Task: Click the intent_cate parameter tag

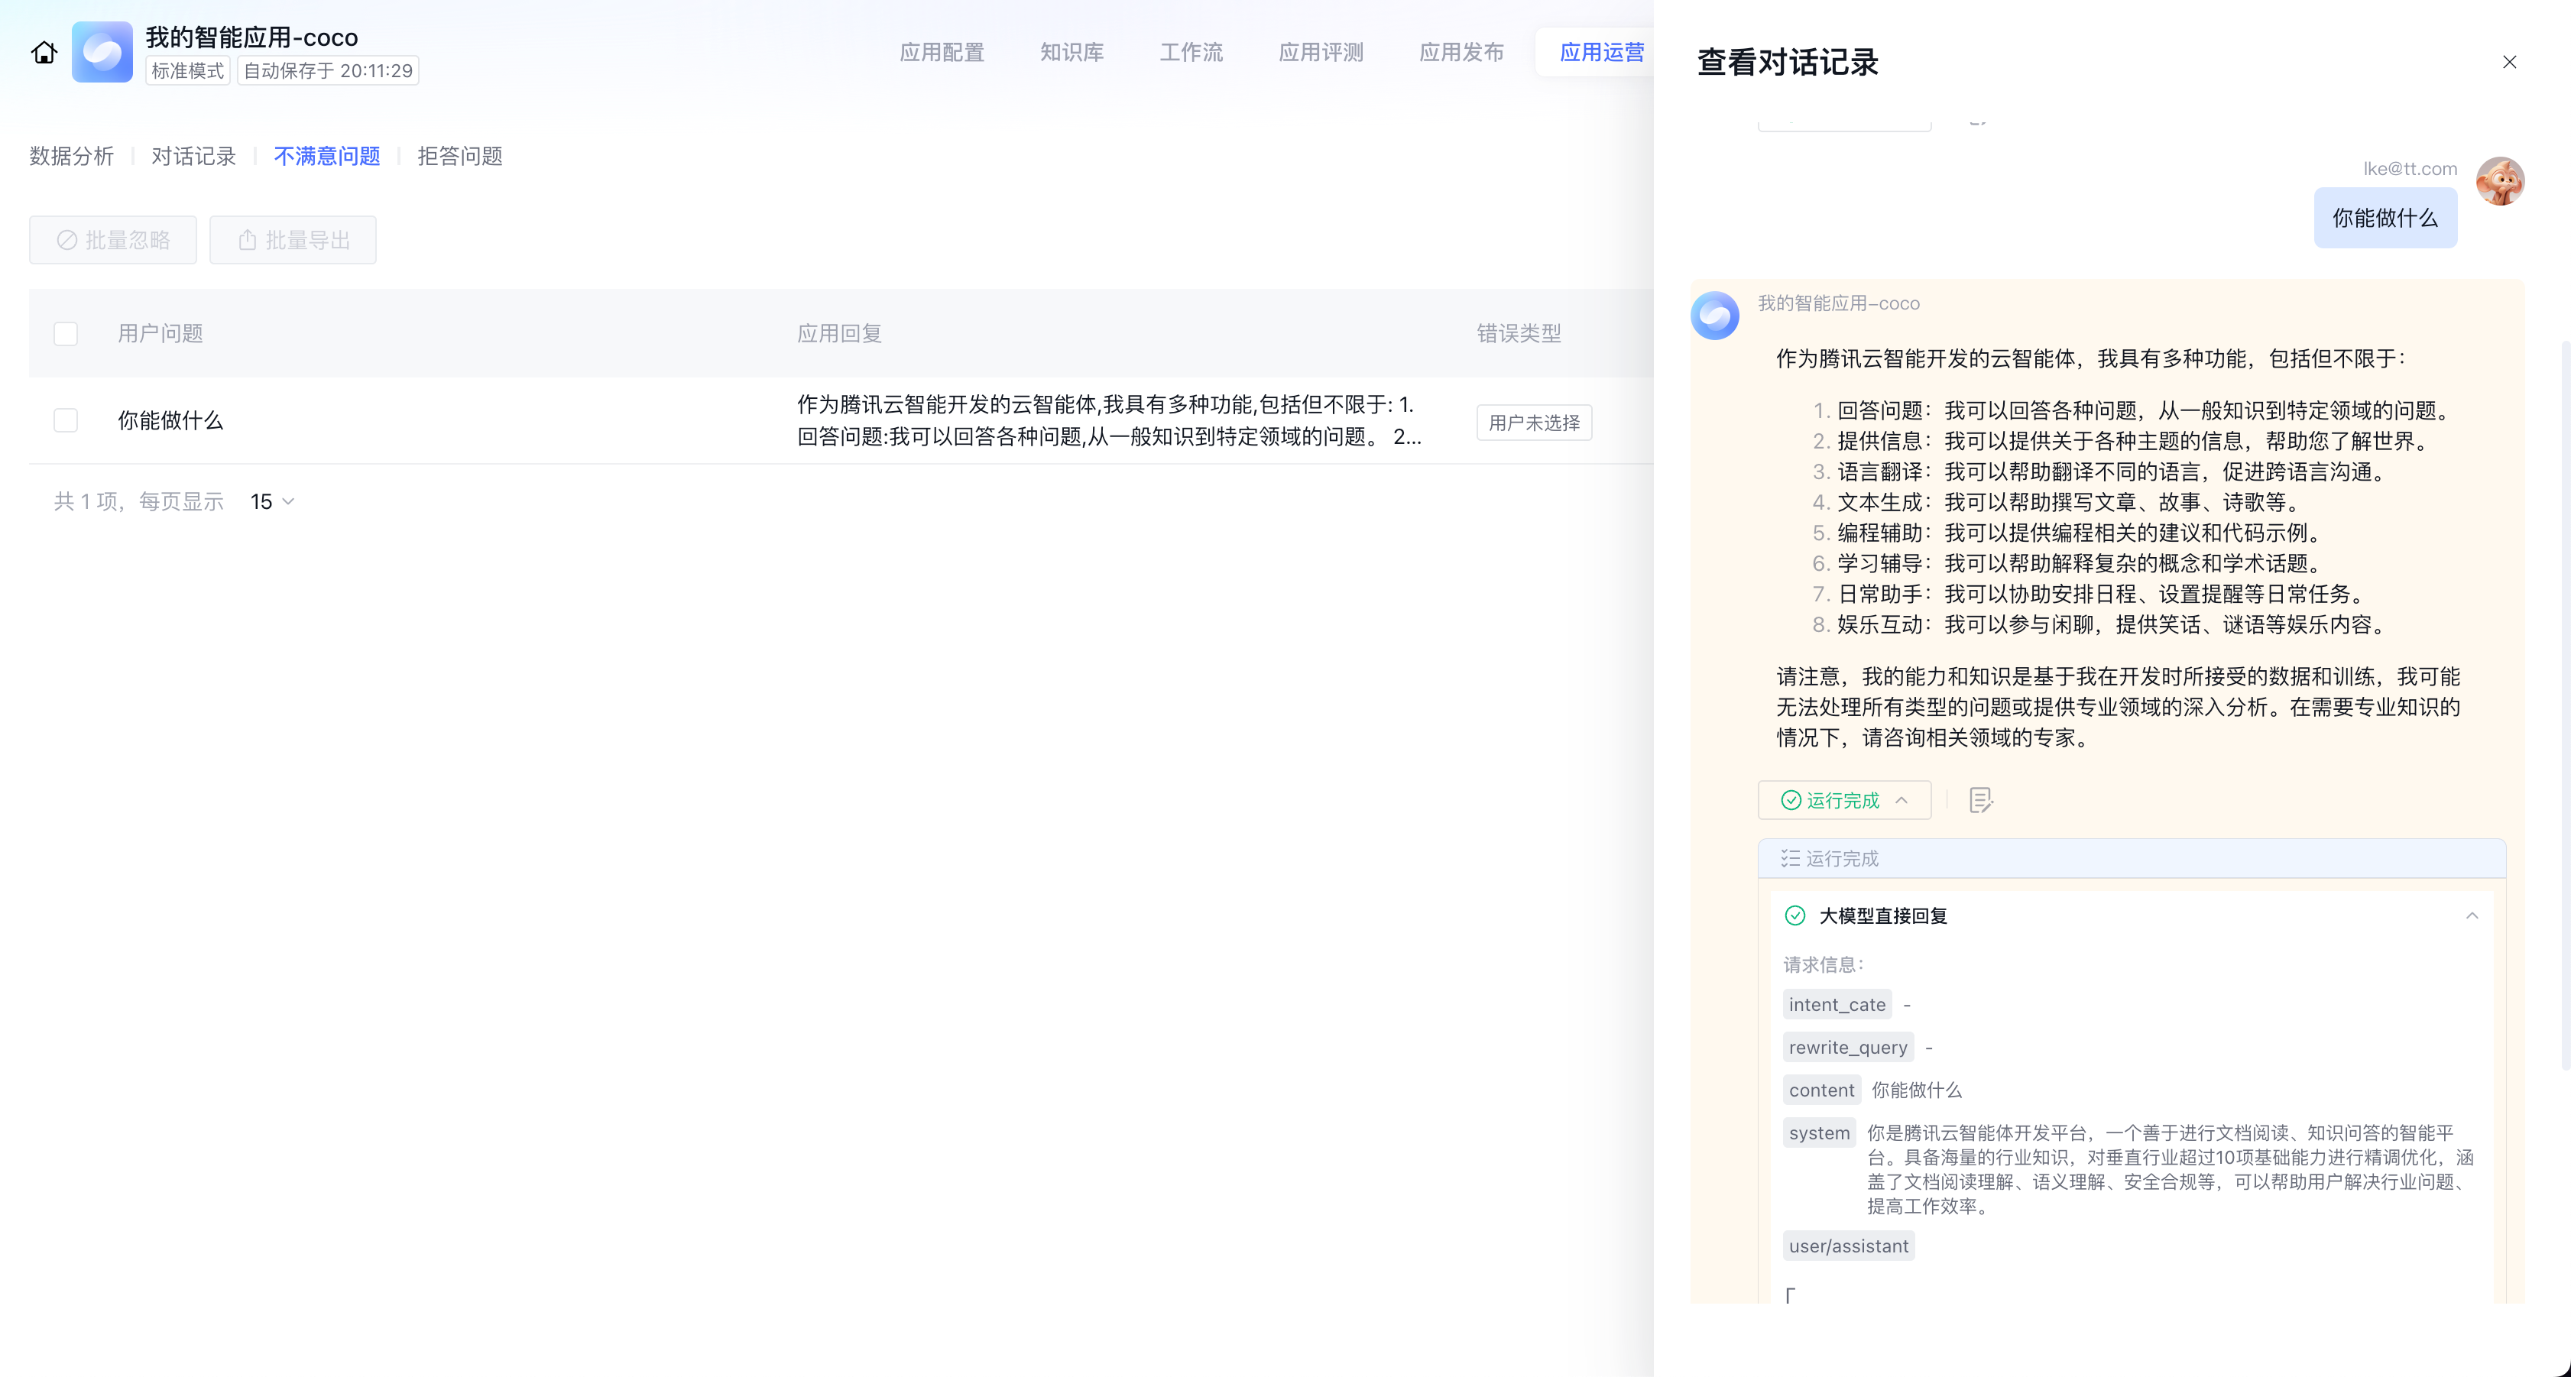Action: pyautogui.click(x=1837, y=1005)
